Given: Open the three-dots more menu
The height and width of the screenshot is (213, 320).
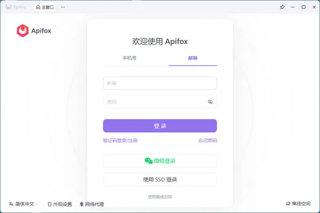Looking at the screenshot, I should (63, 7).
